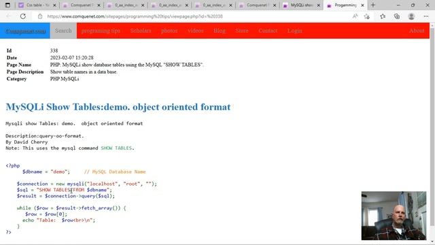435x245 pixels.
Task: Open the Contact page
Action: click(x=268, y=31)
